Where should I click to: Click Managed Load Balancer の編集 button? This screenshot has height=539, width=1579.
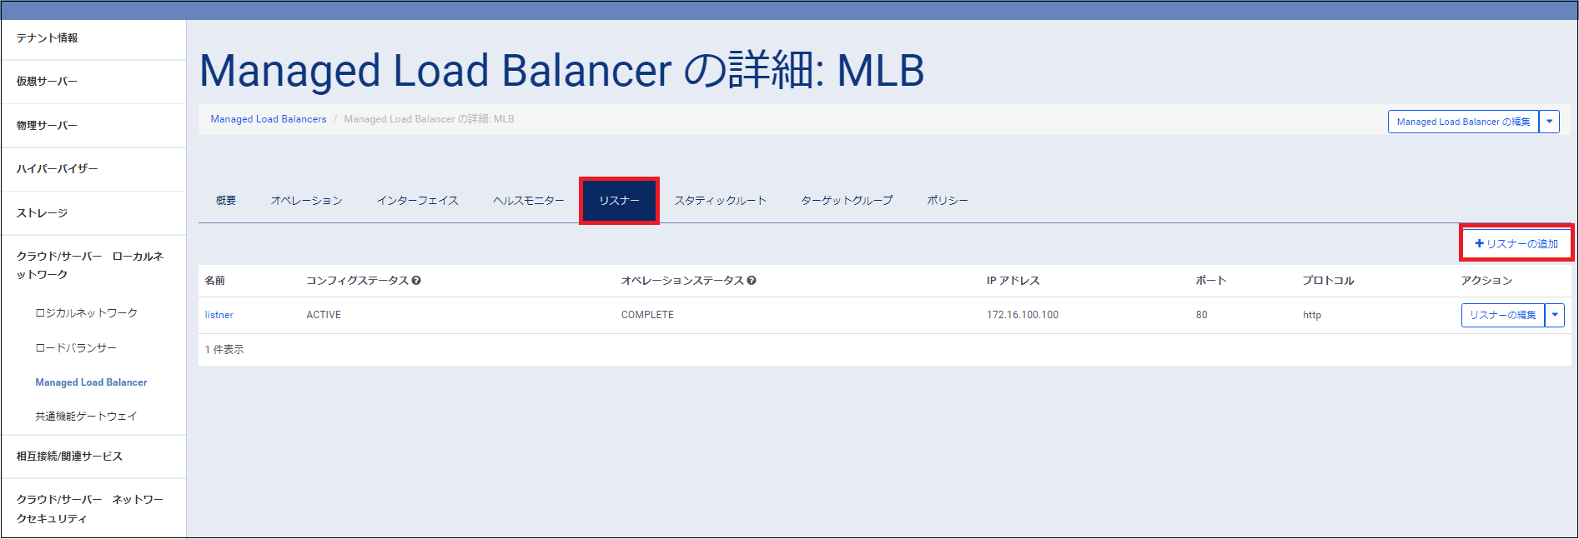click(x=1463, y=122)
